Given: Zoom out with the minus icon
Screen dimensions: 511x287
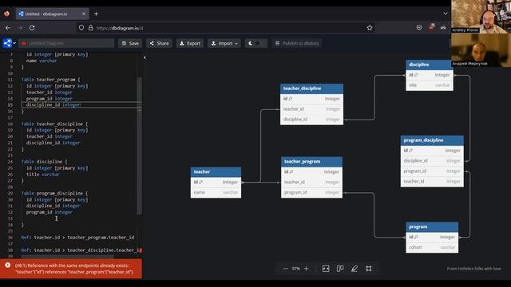Looking at the screenshot, I should (286, 269).
